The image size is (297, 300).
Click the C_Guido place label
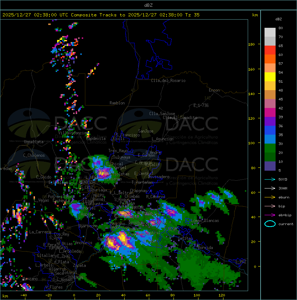point(44,177)
